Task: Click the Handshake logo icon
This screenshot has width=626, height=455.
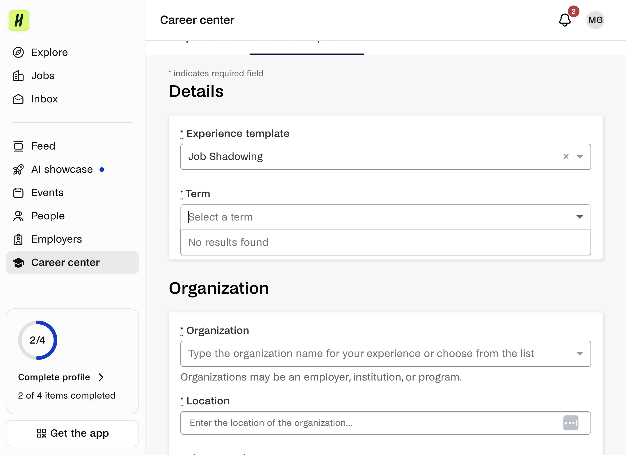Action: click(x=19, y=20)
